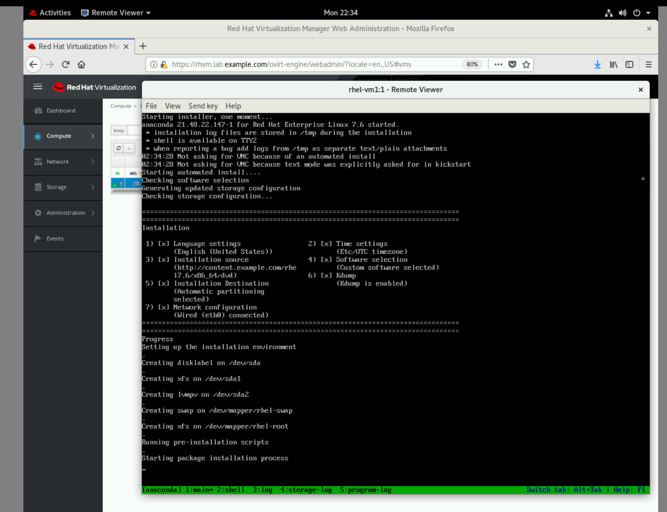The width and height of the screenshot is (667, 512).
Task: Click the Red Hat Virtualization logo
Action: tap(95, 87)
